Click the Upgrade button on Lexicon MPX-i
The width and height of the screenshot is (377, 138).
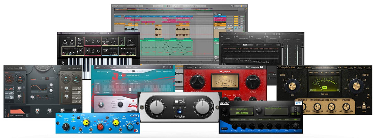pyautogui.click(x=224, y=129)
